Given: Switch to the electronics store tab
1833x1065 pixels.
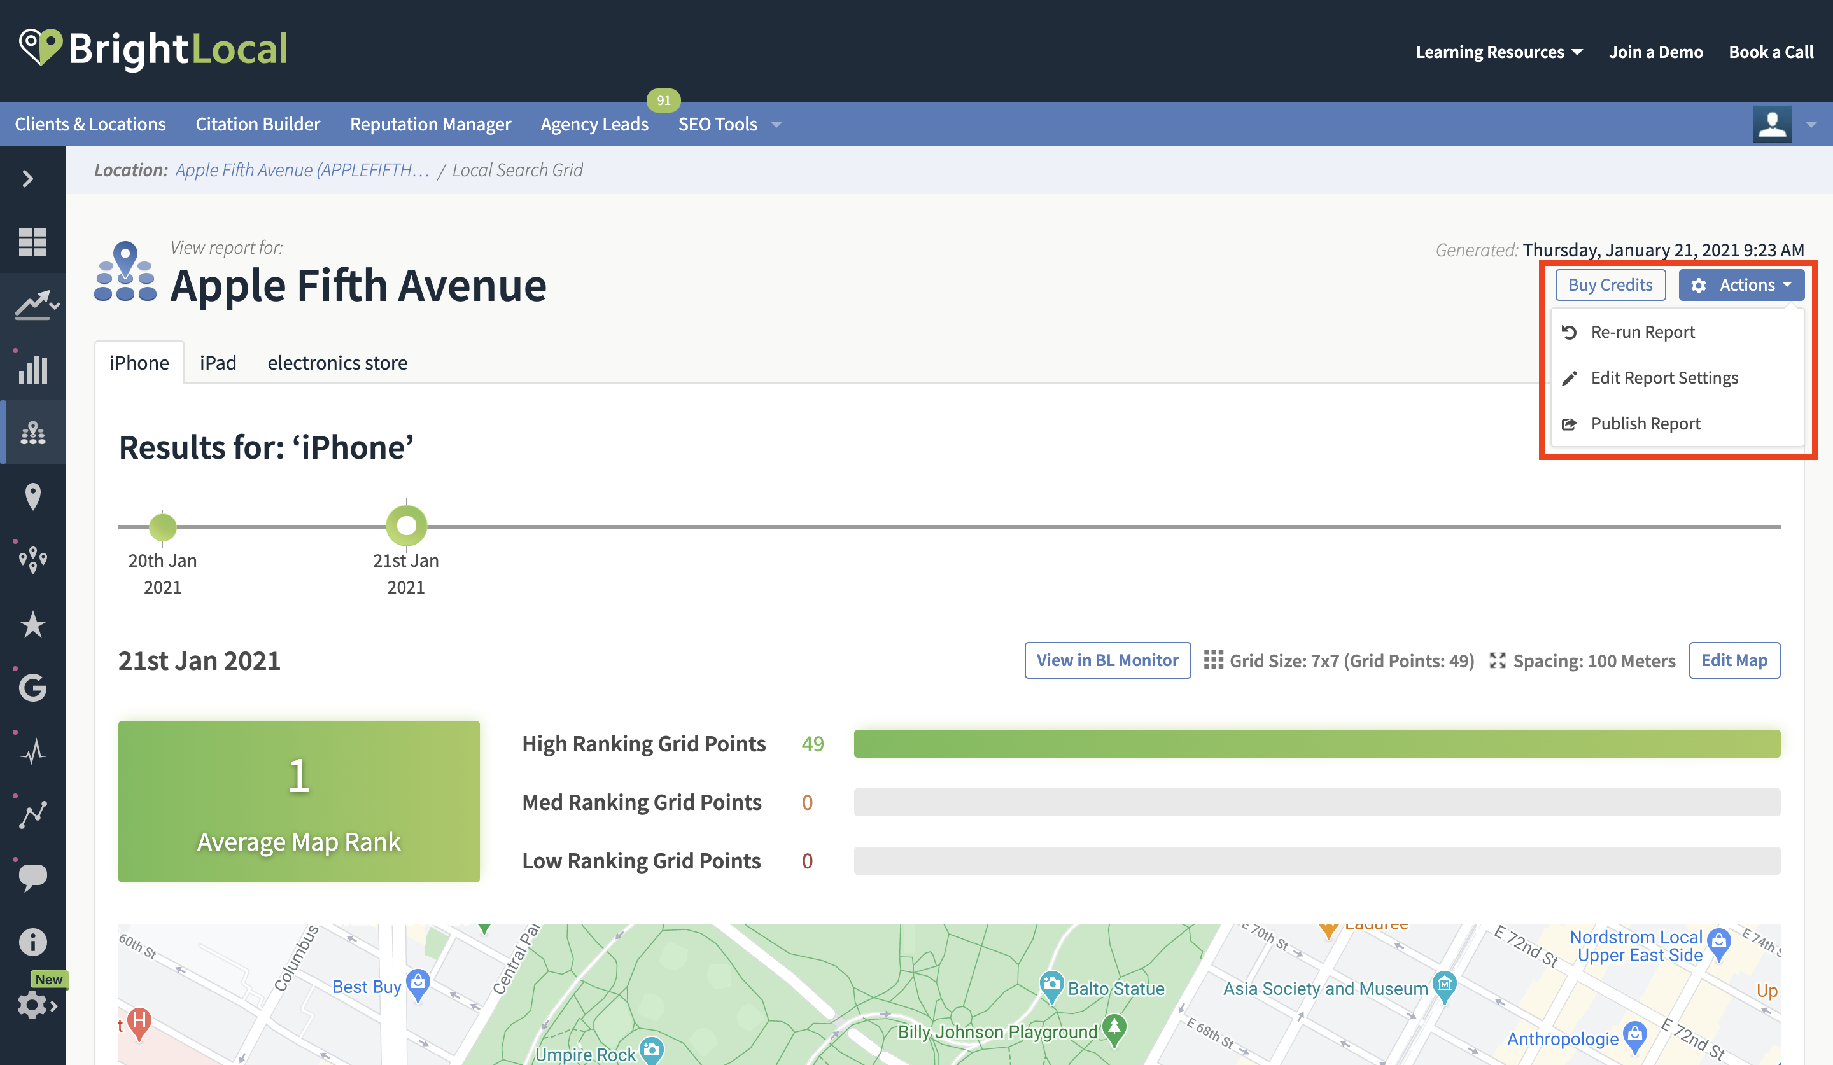Looking at the screenshot, I should pos(337,362).
